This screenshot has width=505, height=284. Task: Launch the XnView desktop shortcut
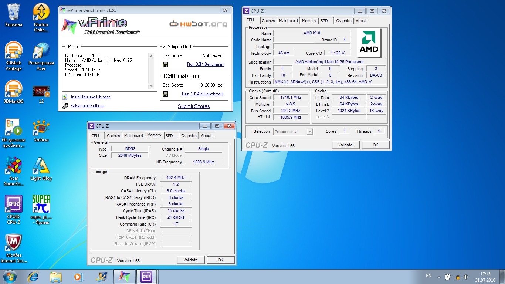click(41, 131)
